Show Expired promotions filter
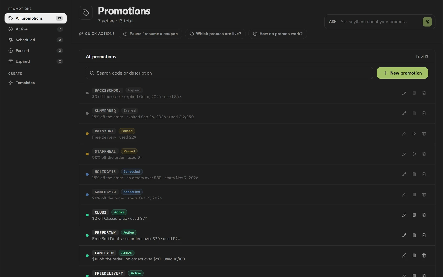This screenshot has width=443, height=277. [36, 61]
